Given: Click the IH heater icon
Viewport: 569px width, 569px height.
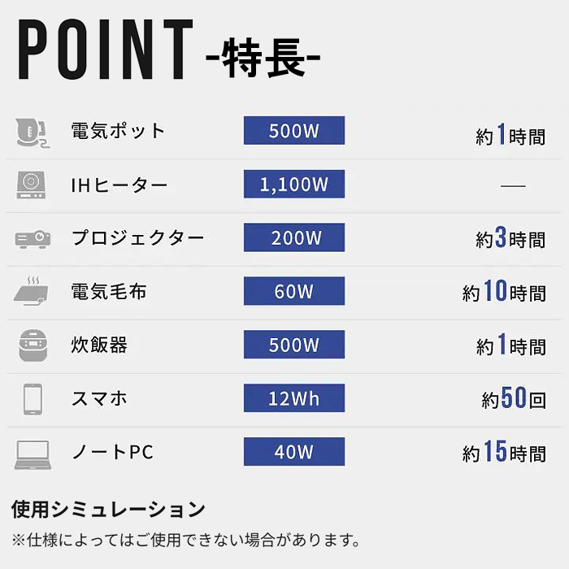Looking at the screenshot, I should click(x=31, y=185).
